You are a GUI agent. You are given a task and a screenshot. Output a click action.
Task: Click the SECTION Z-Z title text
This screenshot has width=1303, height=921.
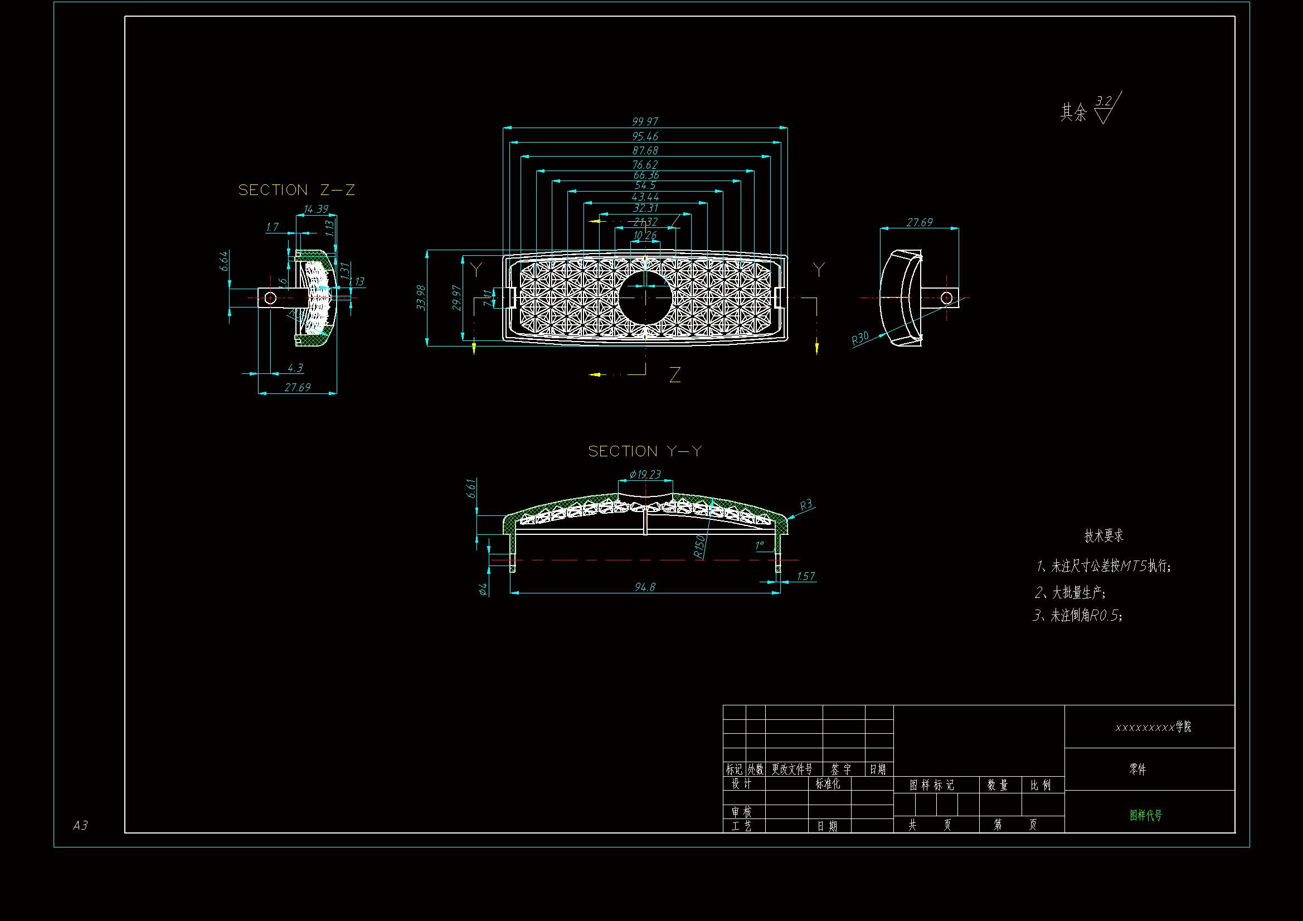296,190
